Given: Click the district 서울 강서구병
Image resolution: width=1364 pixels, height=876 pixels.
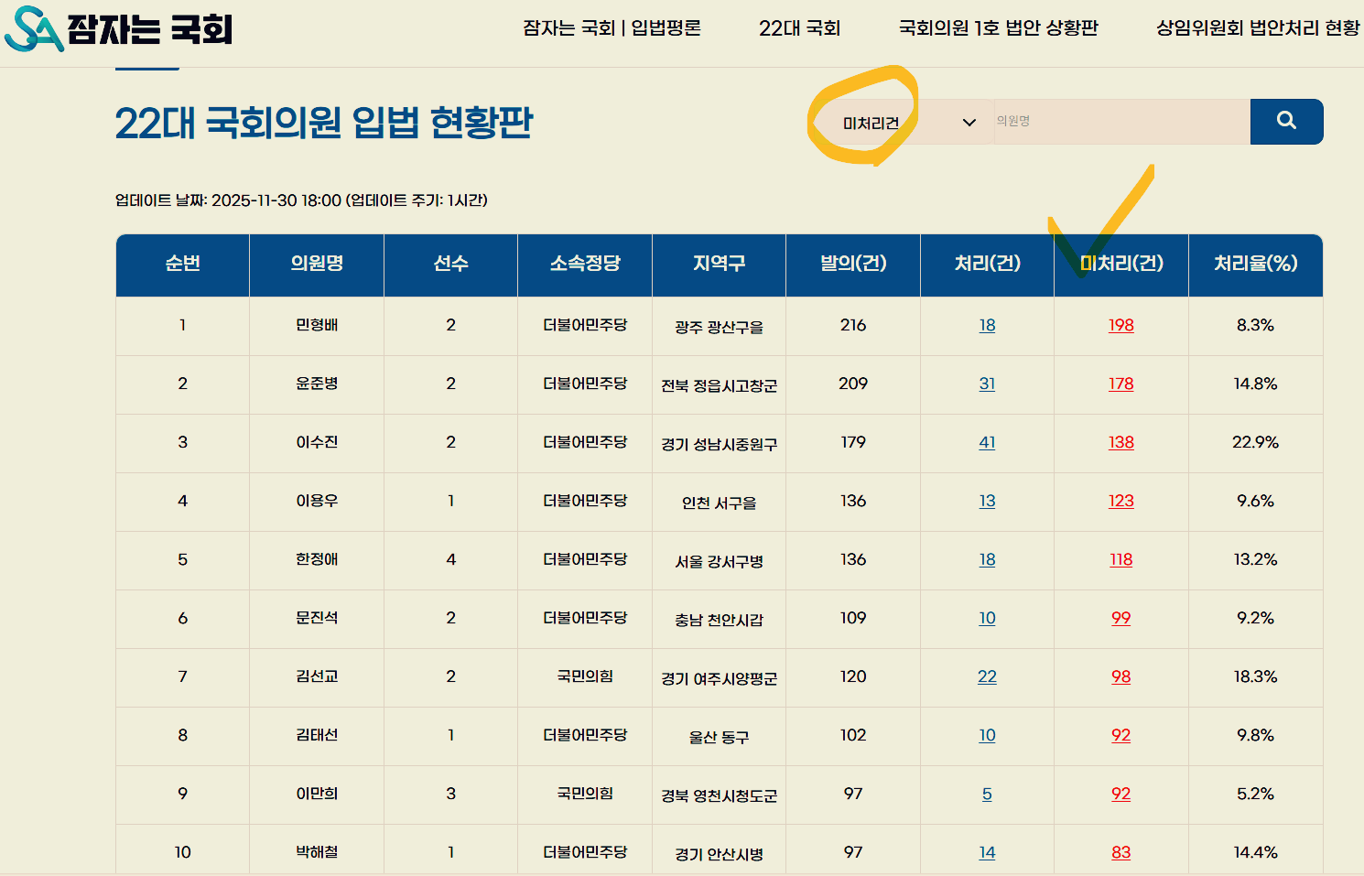Looking at the screenshot, I should pyautogui.click(x=719, y=561).
